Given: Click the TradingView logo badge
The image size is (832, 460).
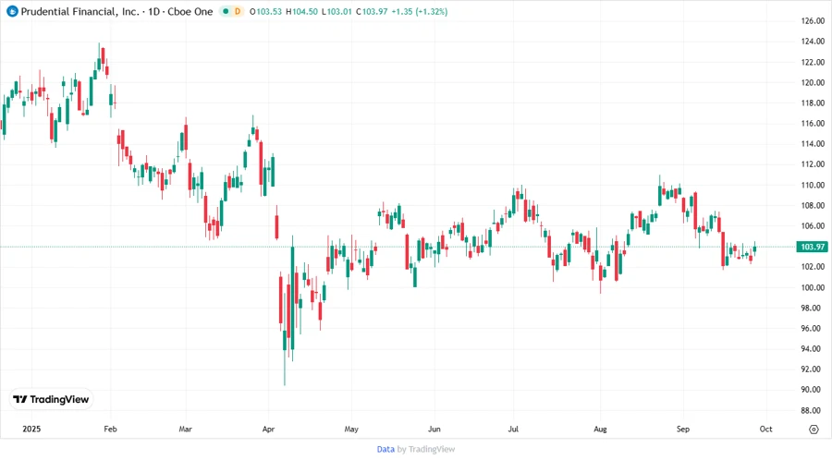Looking at the screenshot, I should [51, 400].
